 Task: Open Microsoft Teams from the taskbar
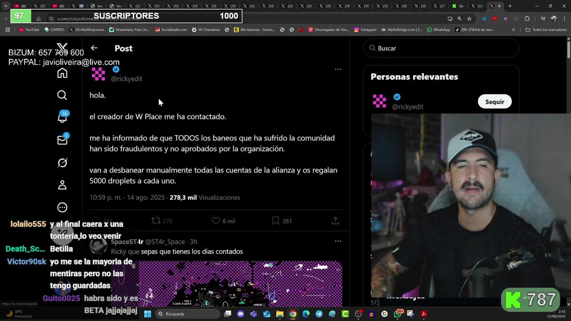click(254, 314)
